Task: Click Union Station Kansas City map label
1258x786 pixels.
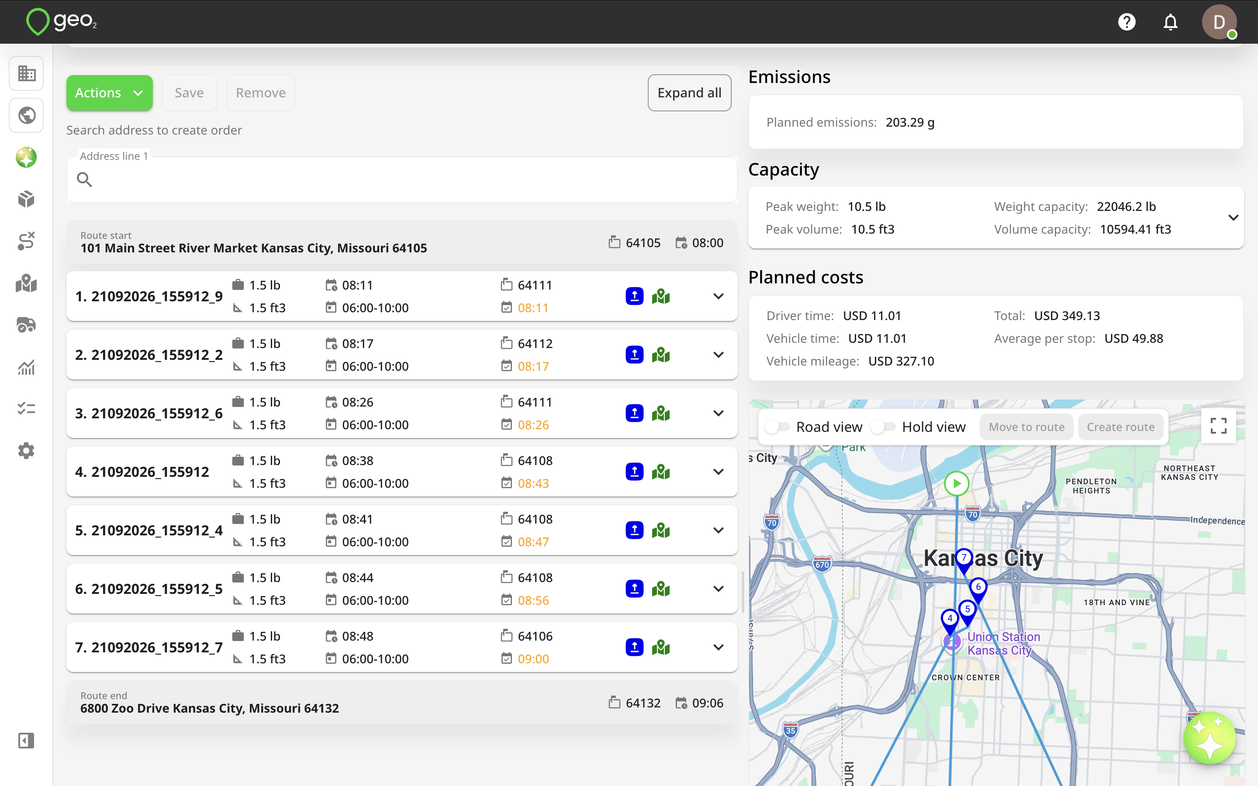Action: pyautogui.click(x=1003, y=644)
